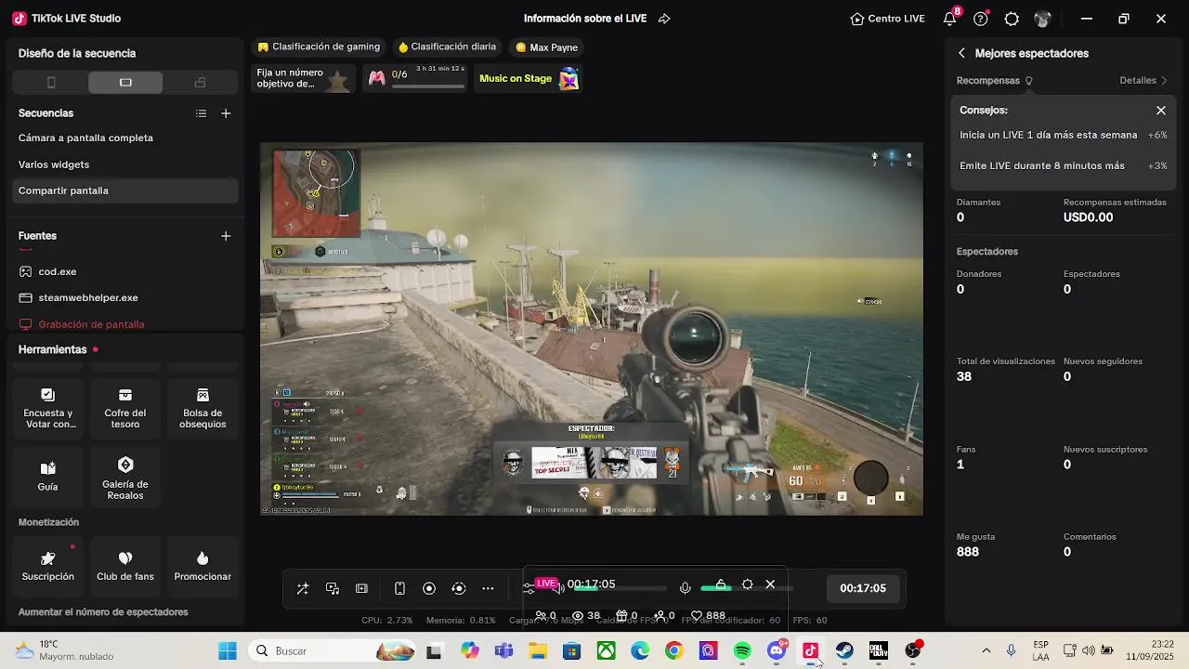Adjust the speaker volume slider

point(620,588)
